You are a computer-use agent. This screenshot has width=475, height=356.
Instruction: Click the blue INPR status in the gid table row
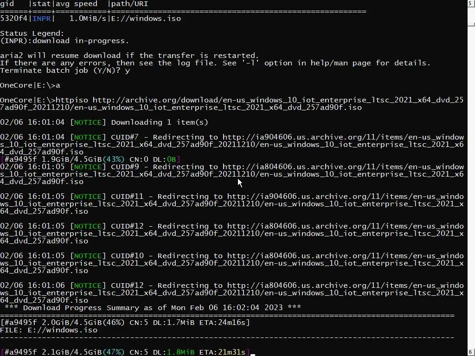pyautogui.click(x=41, y=19)
